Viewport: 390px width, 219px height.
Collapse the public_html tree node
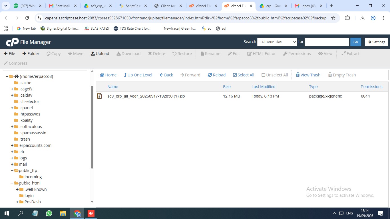click(12, 183)
